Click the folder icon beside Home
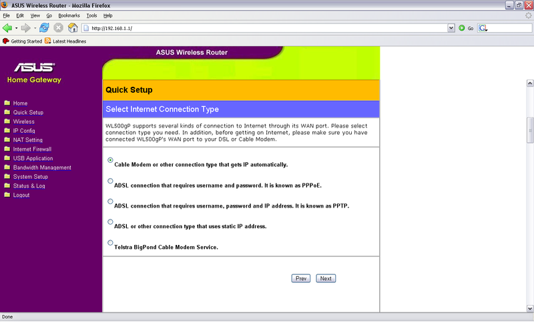Viewport: 534px width, 323px height. coord(7,103)
